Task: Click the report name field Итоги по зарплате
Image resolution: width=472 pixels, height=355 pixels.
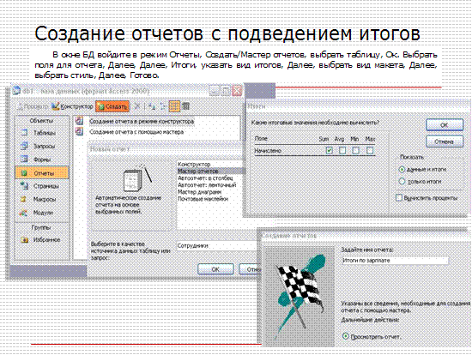Action: point(395,260)
